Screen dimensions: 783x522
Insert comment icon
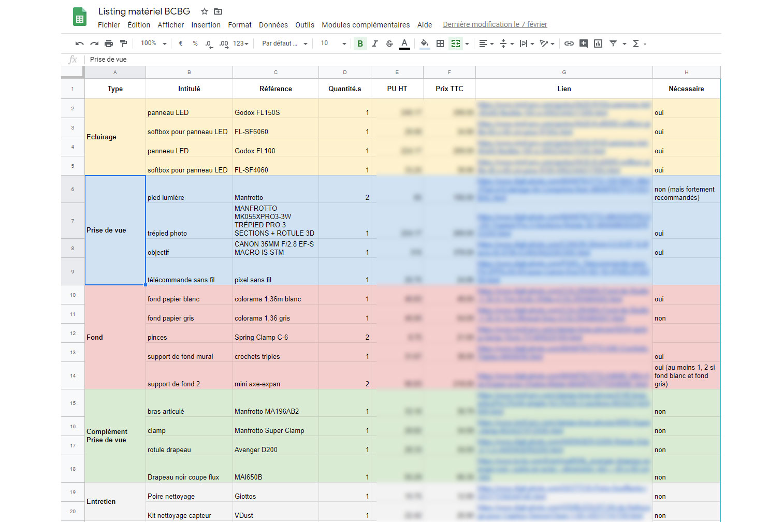[x=584, y=44]
